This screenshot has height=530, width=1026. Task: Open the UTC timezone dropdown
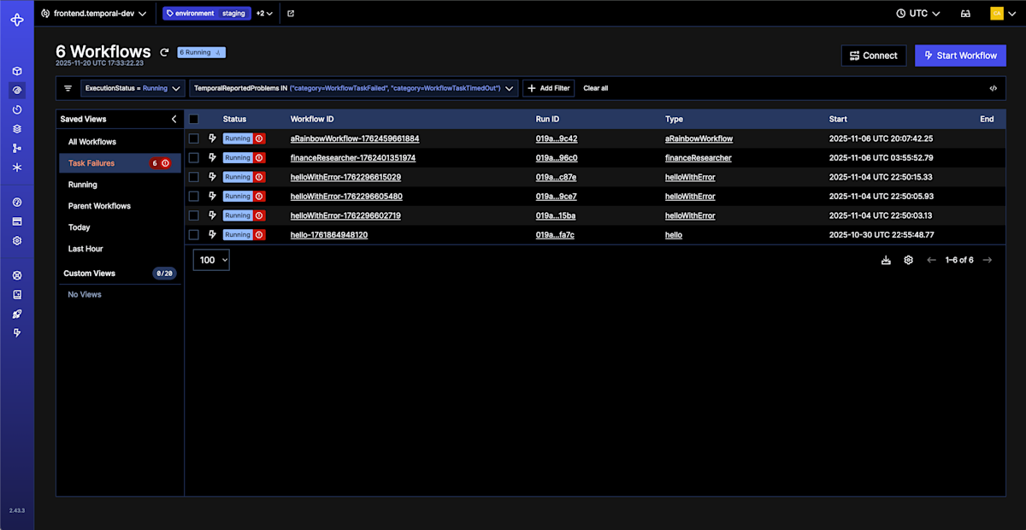[x=918, y=14]
